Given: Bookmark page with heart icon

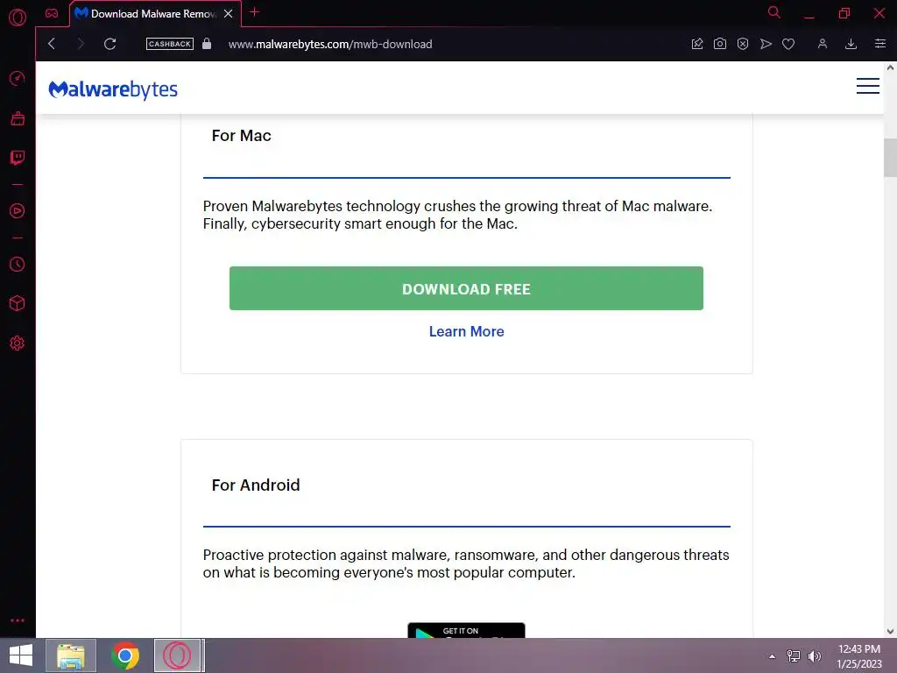Looking at the screenshot, I should 788,44.
